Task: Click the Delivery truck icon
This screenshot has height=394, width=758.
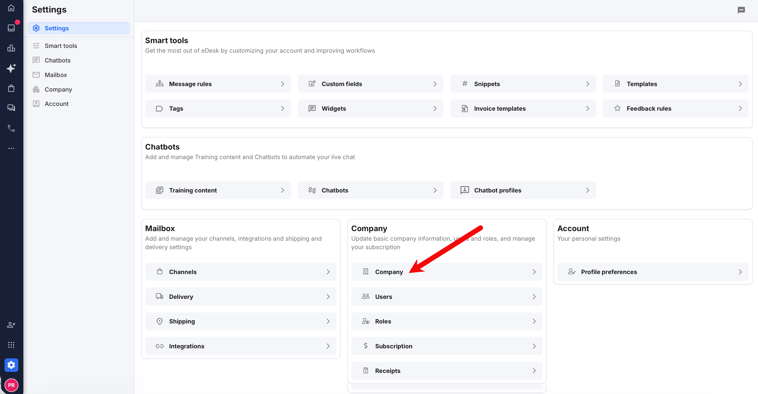Action: [x=160, y=296]
